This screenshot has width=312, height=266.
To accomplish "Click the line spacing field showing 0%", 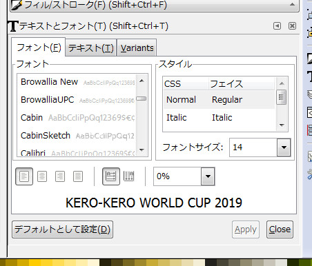I will [177, 176].
